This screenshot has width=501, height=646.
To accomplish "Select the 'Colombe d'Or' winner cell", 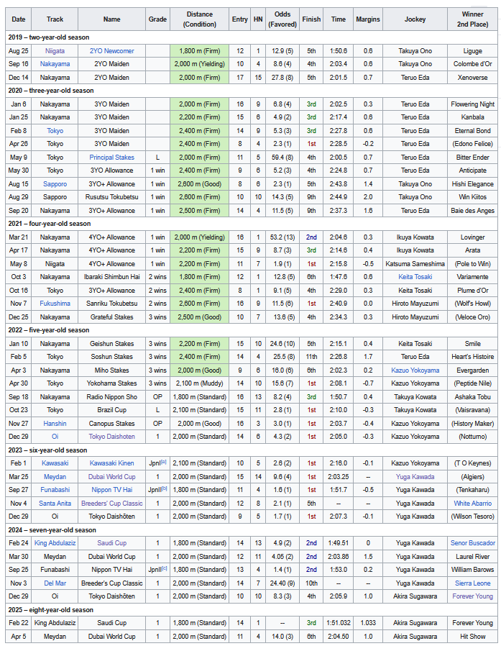I will click(x=472, y=64).
